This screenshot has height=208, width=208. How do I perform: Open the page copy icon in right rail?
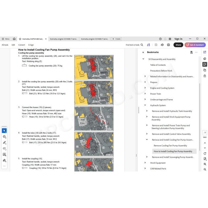point(205,70)
